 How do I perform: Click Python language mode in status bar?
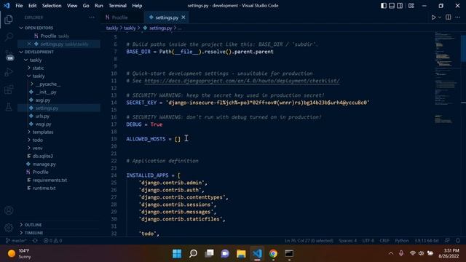coord(402,241)
